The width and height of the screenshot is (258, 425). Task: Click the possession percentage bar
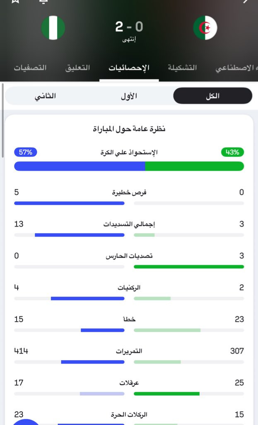pyautogui.click(x=129, y=166)
